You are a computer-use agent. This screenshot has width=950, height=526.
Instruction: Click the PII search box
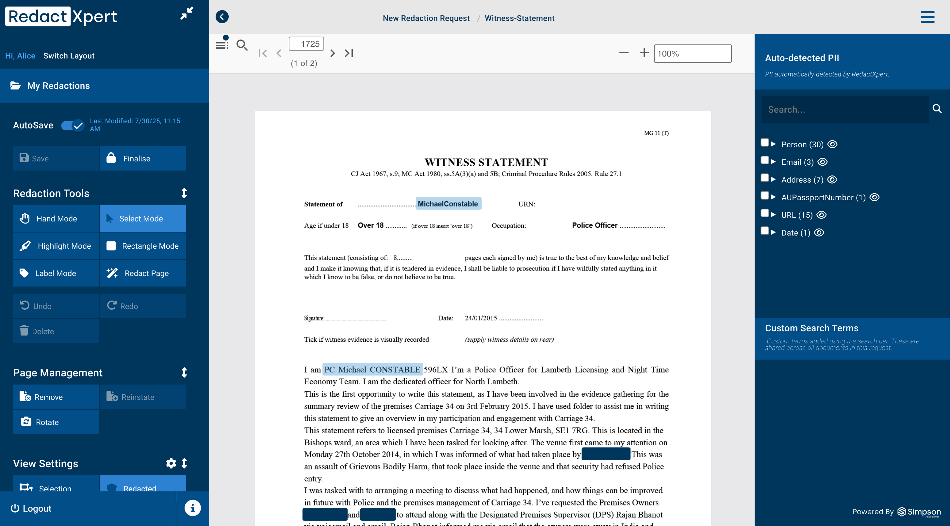pos(844,109)
